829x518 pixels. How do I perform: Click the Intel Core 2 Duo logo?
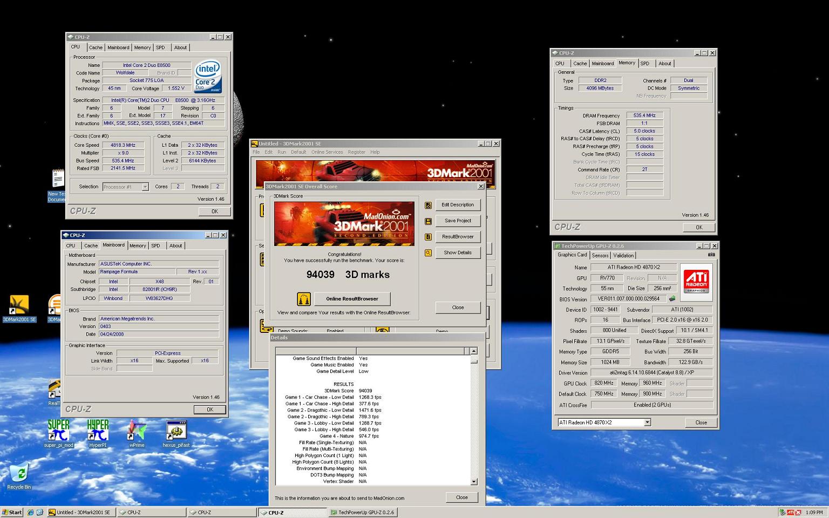point(208,76)
